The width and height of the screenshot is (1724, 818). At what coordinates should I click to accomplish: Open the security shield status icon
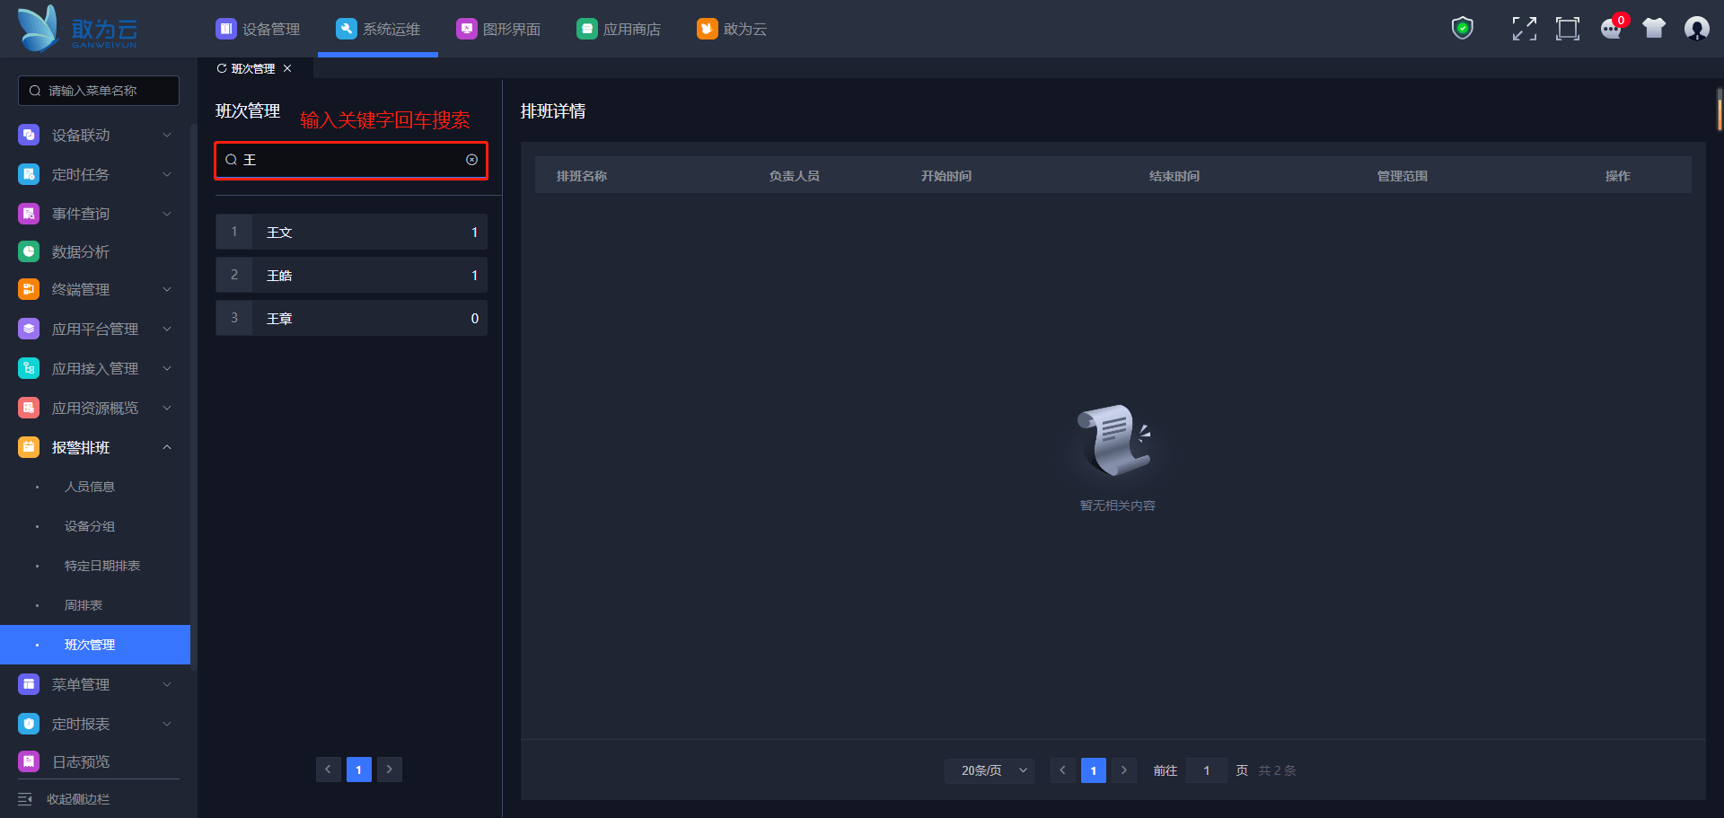(1463, 29)
